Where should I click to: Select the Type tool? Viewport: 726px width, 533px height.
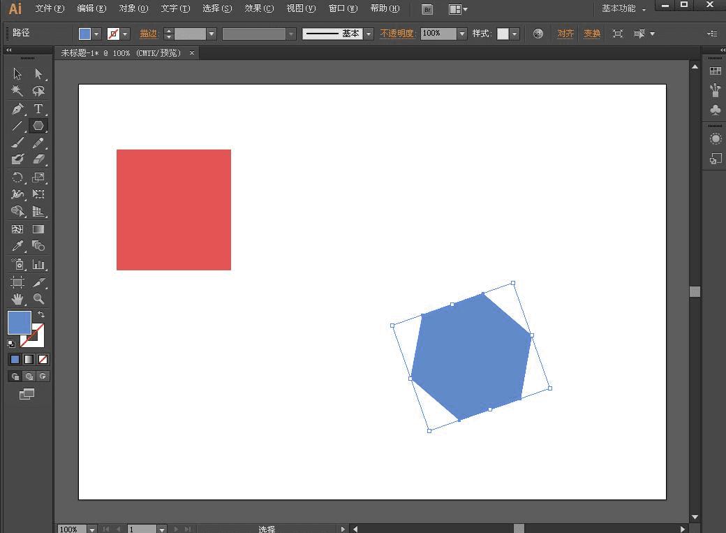pyautogui.click(x=38, y=108)
